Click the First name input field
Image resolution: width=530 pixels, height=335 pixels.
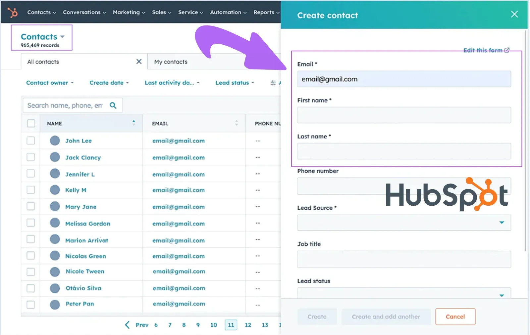(x=404, y=115)
